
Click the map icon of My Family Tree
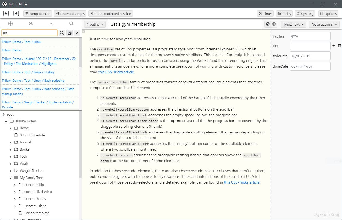(x=16, y=178)
